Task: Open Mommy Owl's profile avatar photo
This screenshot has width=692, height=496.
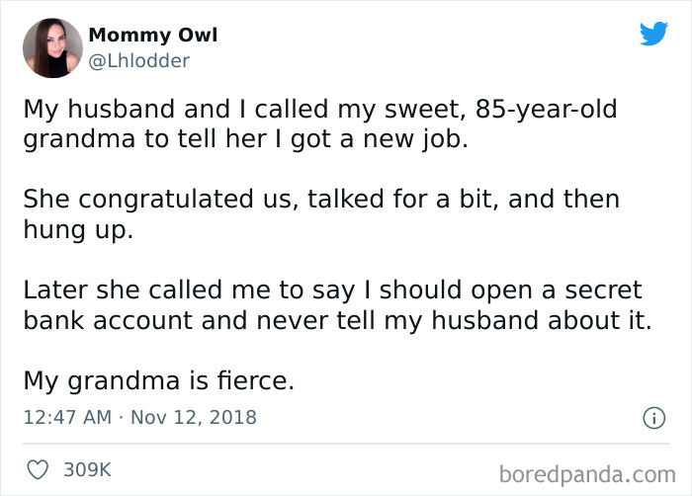Action: [x=52, y=47]
